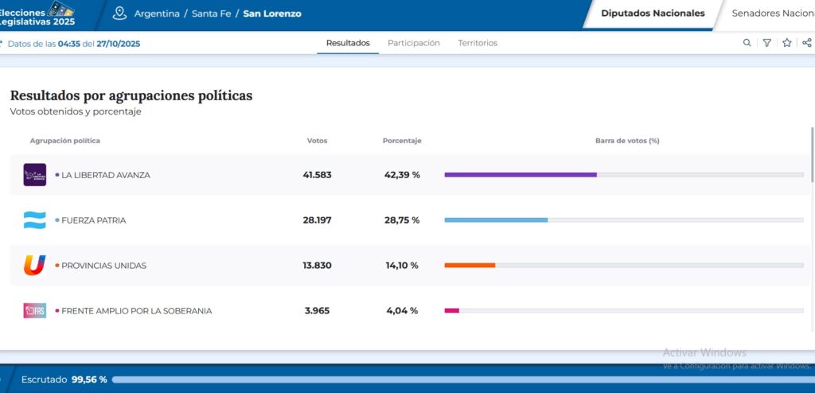This screenshot has height=393, width=815.
Task: Click the Escrutado progress bar
Action: (462, 380)
